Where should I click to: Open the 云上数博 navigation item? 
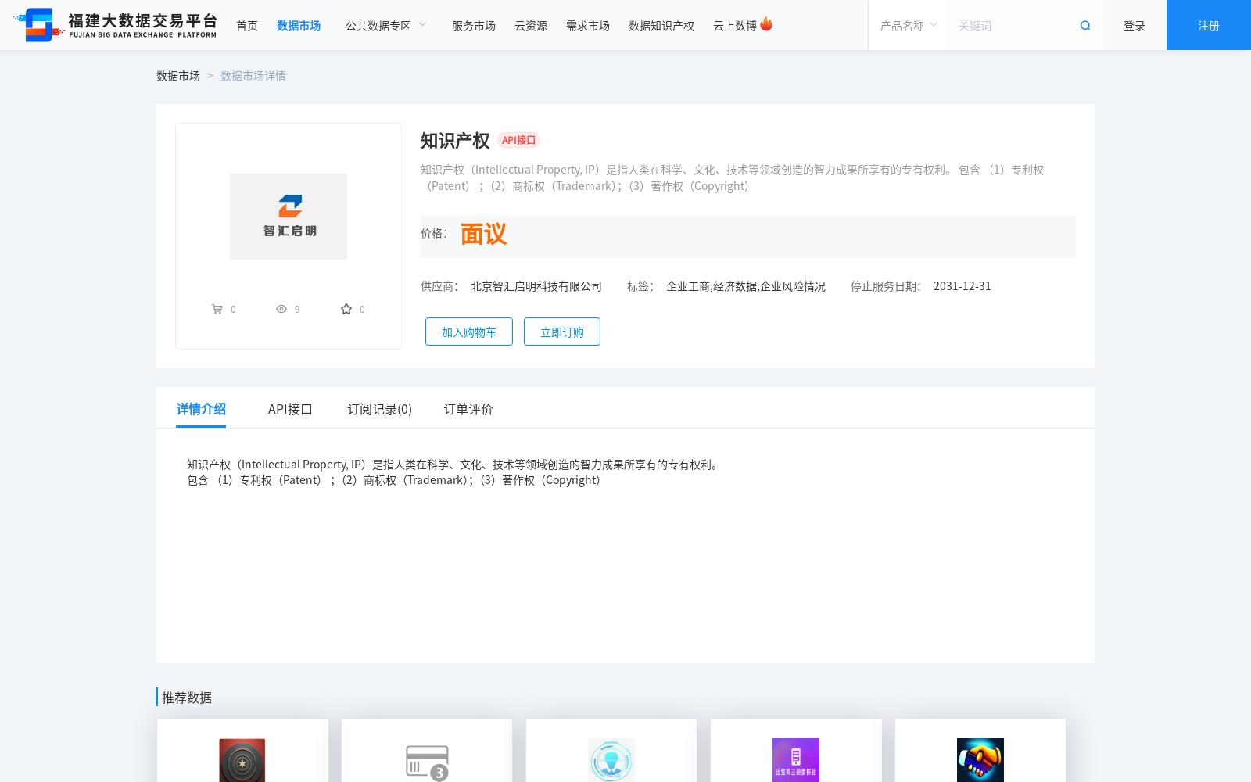pyautogui.click(x=735, y=26)
